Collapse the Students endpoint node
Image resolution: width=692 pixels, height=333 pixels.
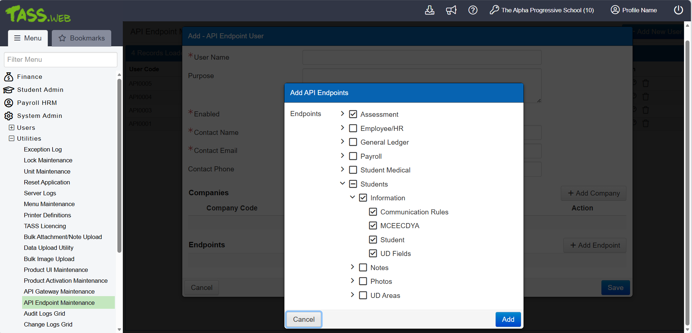(x=342, y=184)
